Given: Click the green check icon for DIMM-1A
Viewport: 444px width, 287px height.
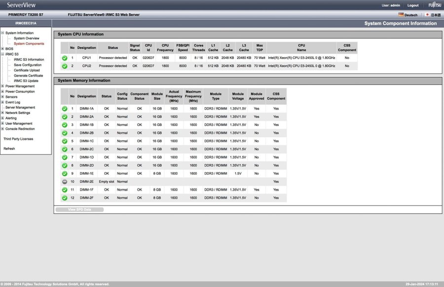Looking at the screenshot, I should 64,109.
